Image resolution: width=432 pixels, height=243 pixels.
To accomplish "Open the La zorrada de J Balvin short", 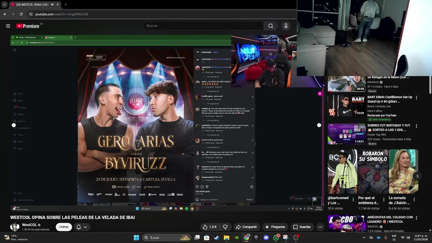I will pyautogui.click(x=403, y=171).
